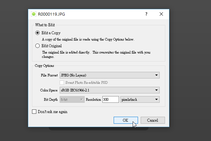Screen dimensions: 211x141
Task: Expand the Color Space dropdown
Action: point(109,90)
